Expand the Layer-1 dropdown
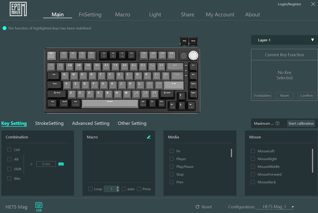Screen dimensions: 318x213 [284, 40]
